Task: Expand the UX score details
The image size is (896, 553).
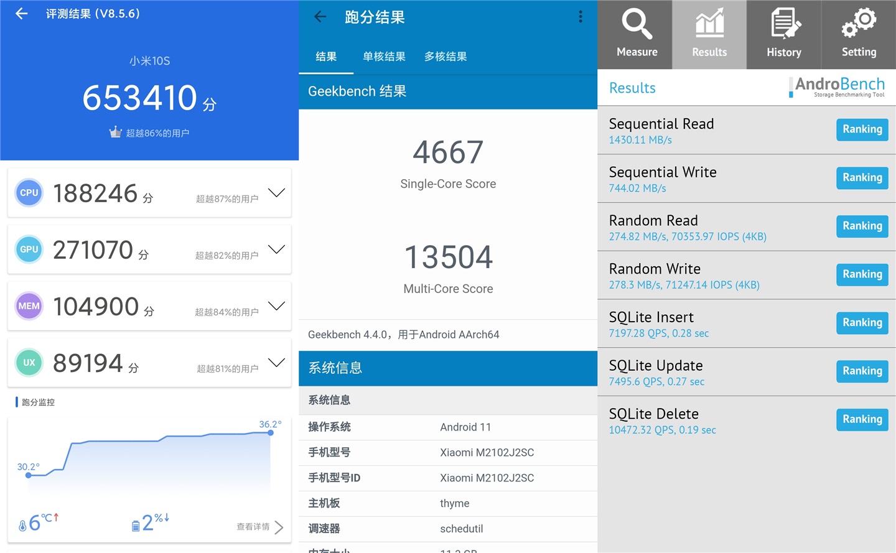Action: point(276,362)
